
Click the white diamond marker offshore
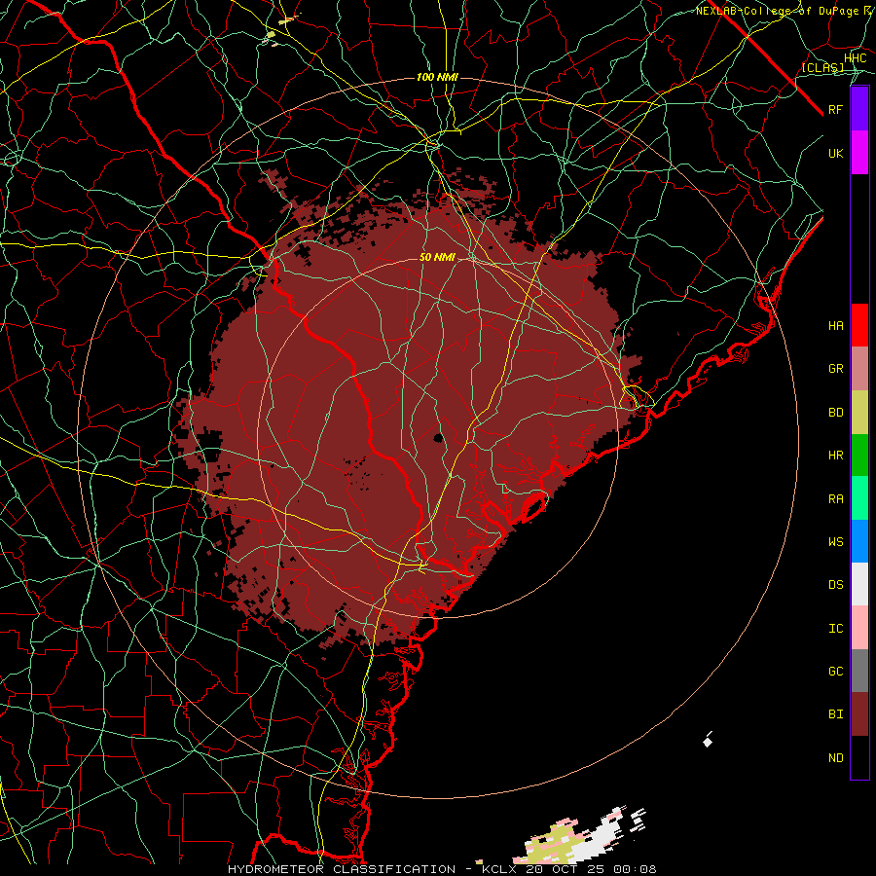tap(708, 742)
